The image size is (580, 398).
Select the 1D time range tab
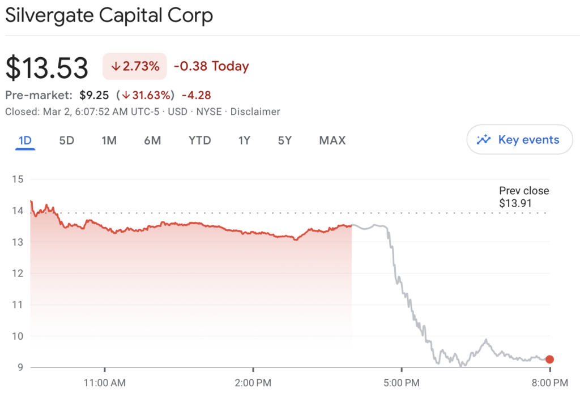point(25,140)
